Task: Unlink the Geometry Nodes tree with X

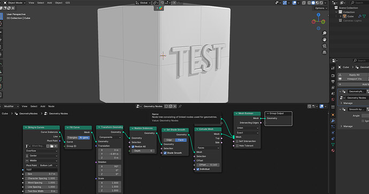Action: pos(175,106)
